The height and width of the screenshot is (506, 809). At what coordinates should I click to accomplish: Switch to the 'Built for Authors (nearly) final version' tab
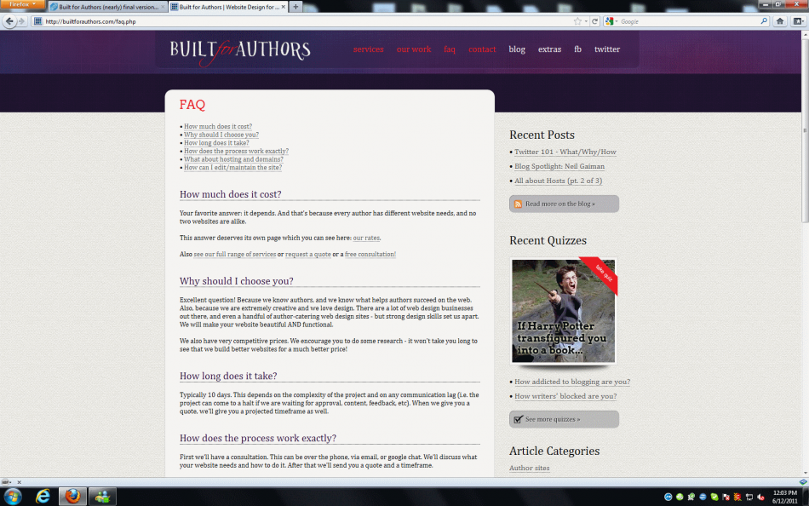coord(106,7)
